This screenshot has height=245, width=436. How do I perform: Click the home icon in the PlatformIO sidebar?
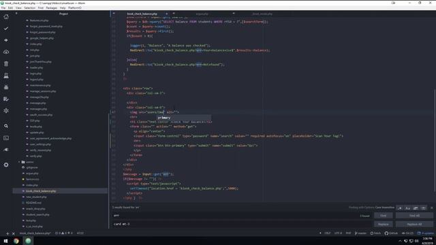coord(6,16)
